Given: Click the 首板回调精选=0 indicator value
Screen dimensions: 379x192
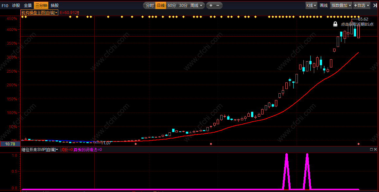Looking at the screenshot, I should pos(87,150).
